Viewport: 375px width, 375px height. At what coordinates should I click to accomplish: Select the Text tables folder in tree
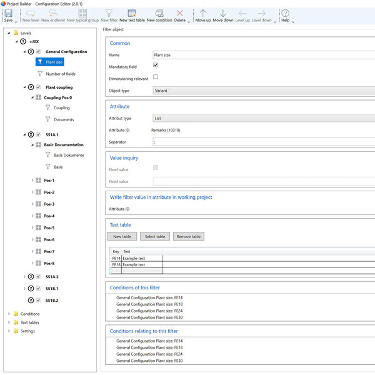(x=29, y=322)
